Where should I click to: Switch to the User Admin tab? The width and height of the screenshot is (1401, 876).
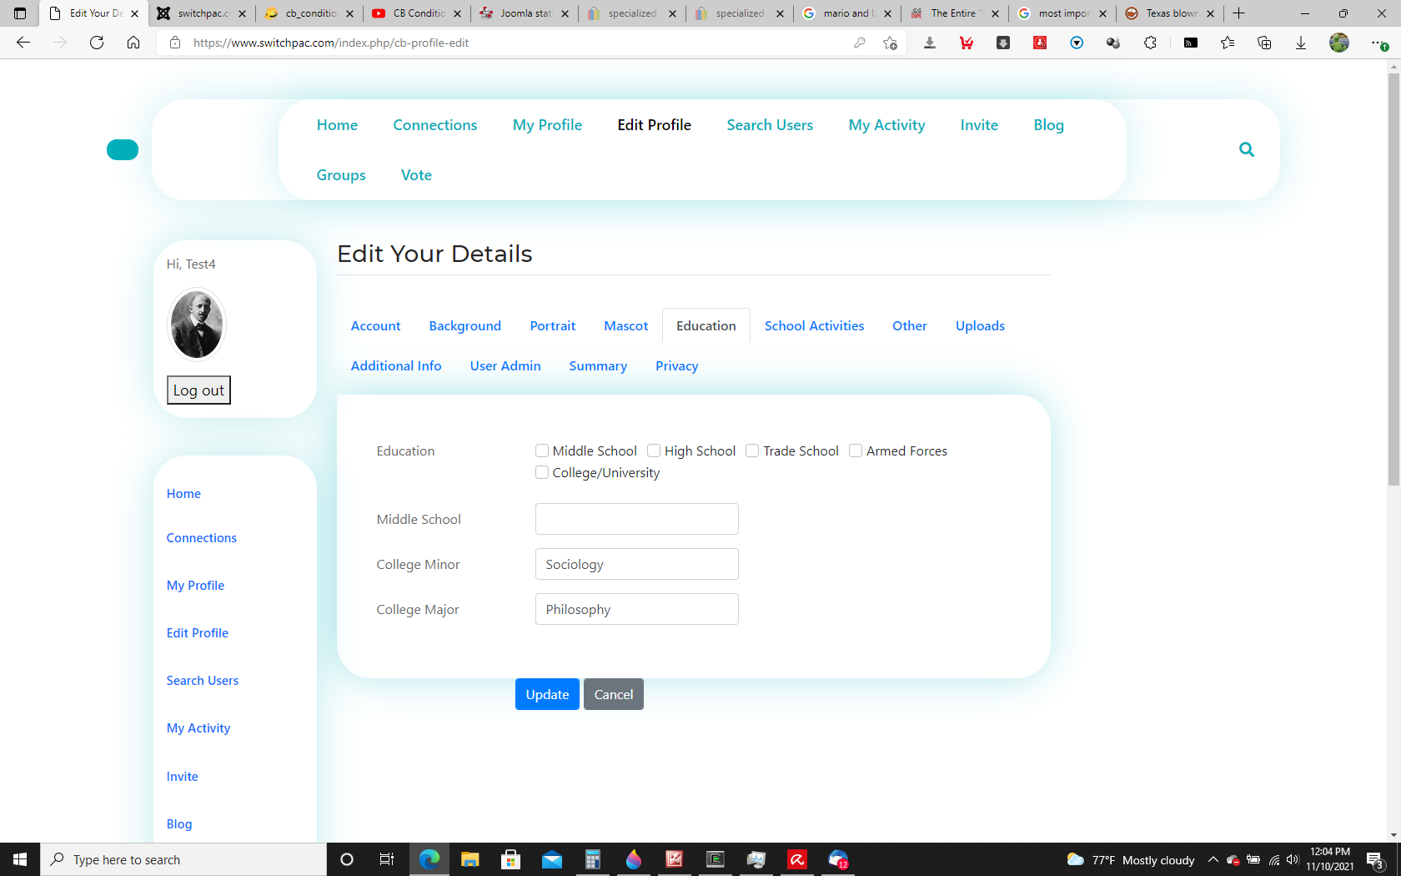coord(505,365)
